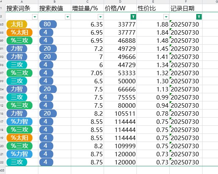Open the filter dropdown for 增益量/% column

(x=100, y=17)
